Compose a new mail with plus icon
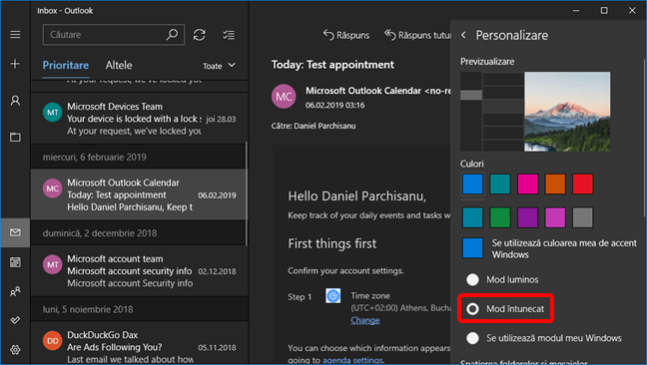647x365 pixels. (x=15, y=64)
